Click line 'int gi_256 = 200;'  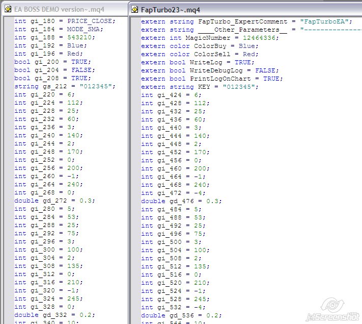tap(48, 168)
